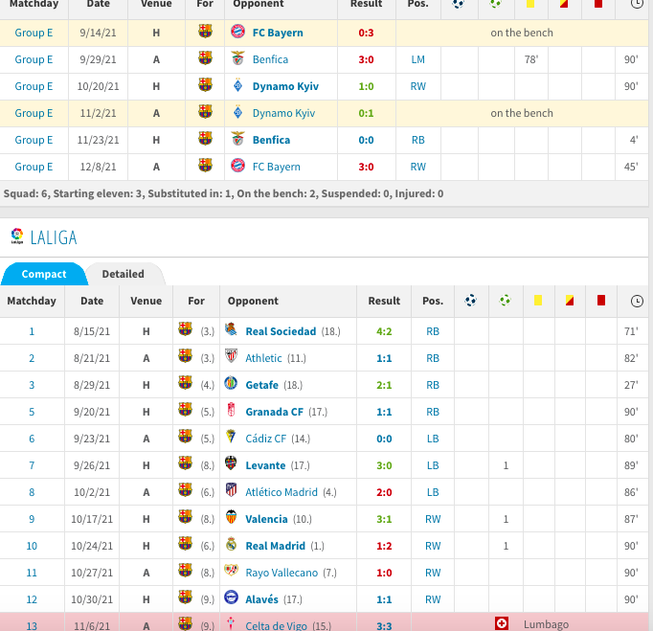Click the LaLiga league logo icon
Image resolution: width=653 pixels, height=631 pixels.
click(17, 237)
